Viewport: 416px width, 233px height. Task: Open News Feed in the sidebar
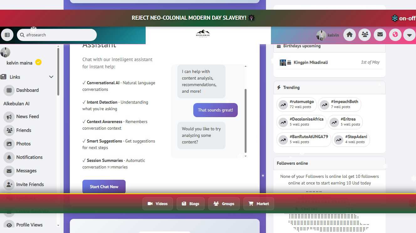pyautogui.click(x=27, y=116)
